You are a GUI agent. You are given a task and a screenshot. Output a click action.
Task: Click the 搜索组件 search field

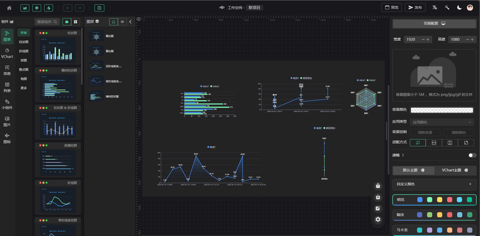pos(47,22)
